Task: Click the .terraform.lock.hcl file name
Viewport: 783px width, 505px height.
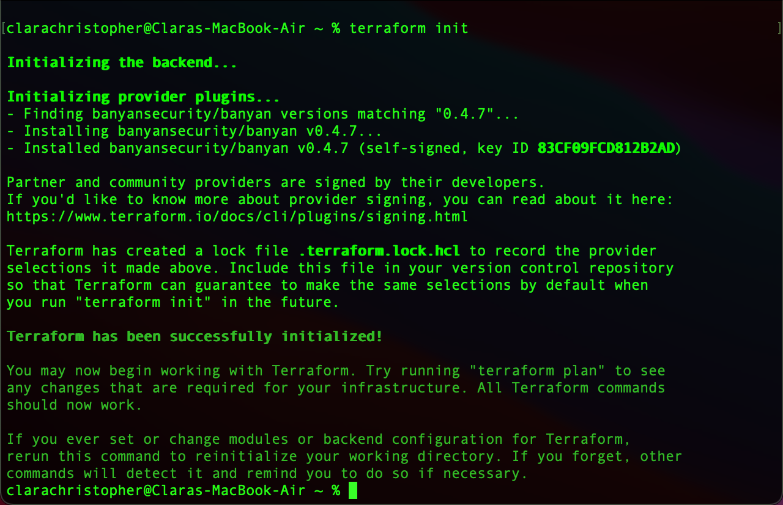Action: pos(379,251)
